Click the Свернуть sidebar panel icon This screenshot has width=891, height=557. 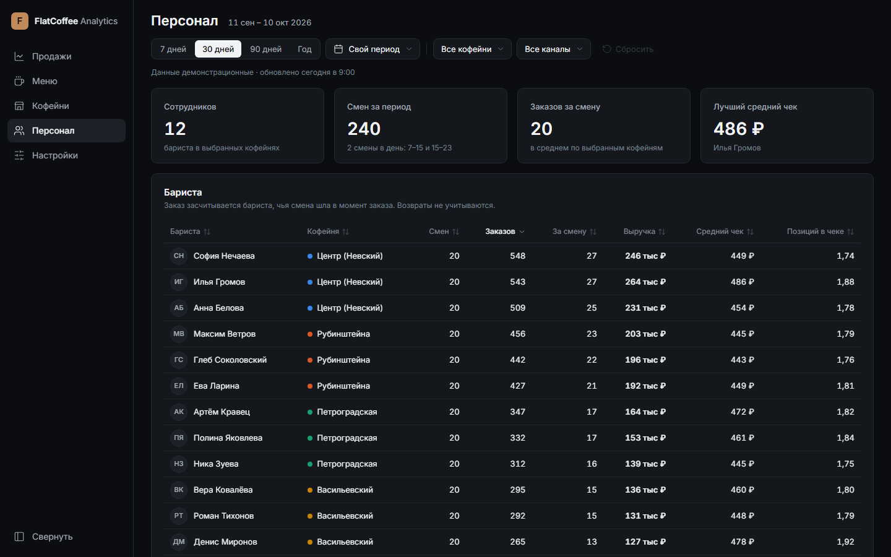(x=19, y=537)
